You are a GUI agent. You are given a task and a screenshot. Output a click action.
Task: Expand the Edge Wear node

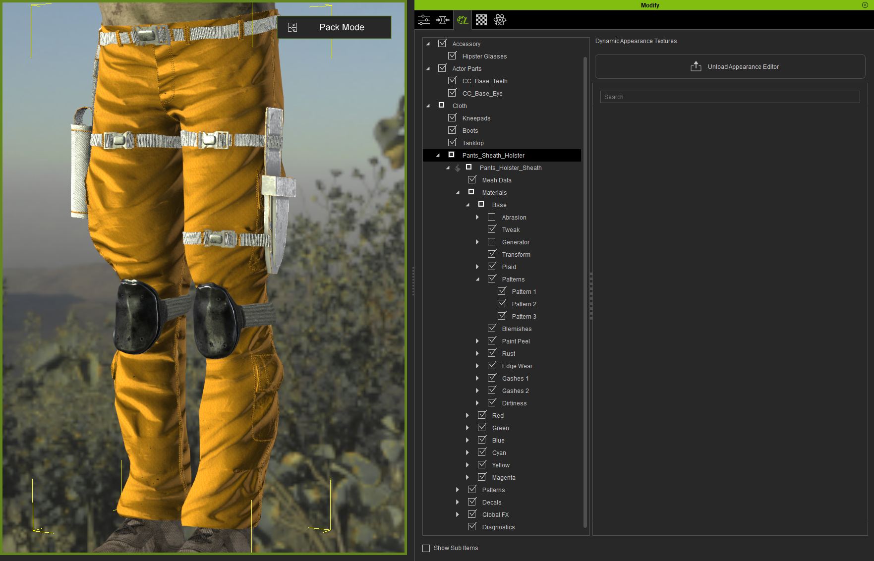(477, 366)
